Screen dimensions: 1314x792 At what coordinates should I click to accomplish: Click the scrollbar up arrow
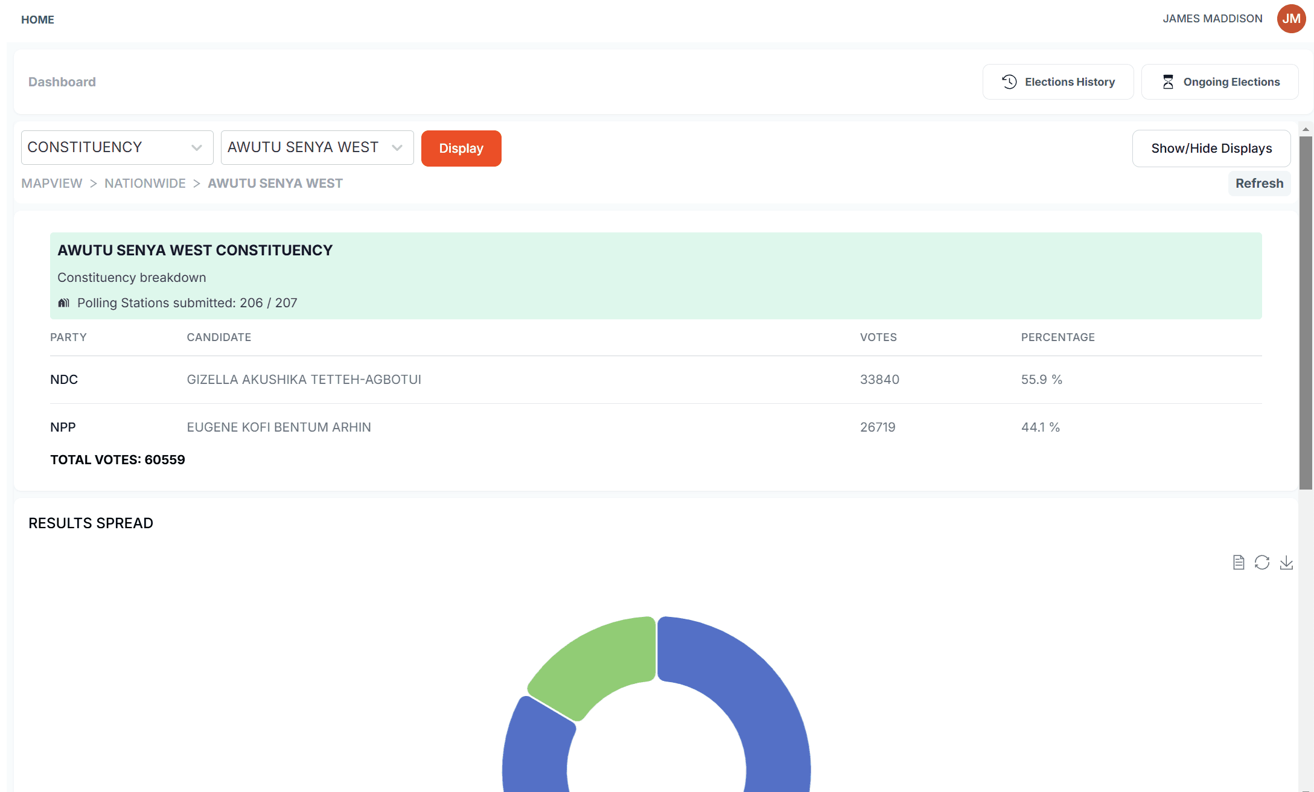tap(1306, 129)
